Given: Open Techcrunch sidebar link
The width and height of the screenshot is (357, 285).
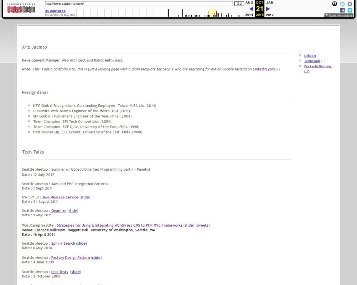Looking at the screenshot, I should [x=312, y=61].
